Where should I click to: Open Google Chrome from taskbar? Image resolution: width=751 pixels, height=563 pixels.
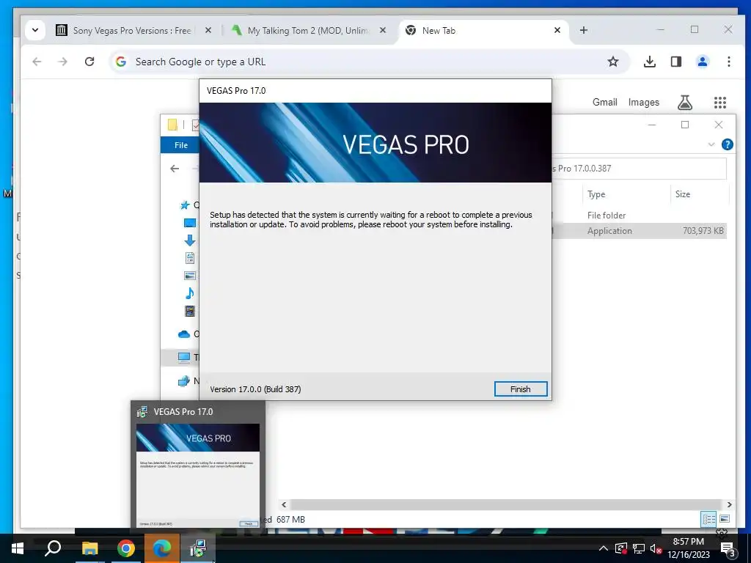pos(125,548)
